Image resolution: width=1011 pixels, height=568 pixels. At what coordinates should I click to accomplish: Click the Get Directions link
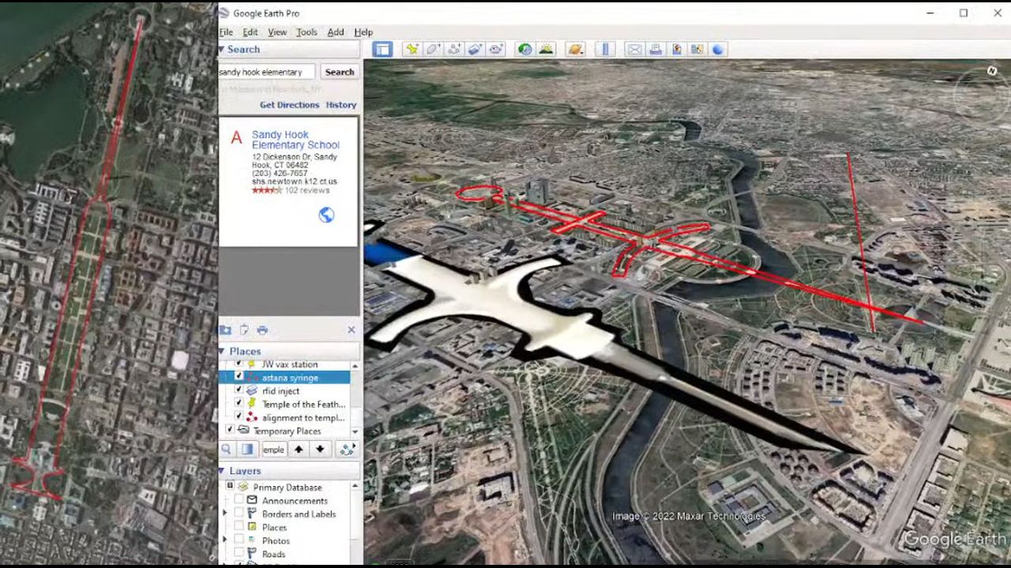click(x=289, y=105)
